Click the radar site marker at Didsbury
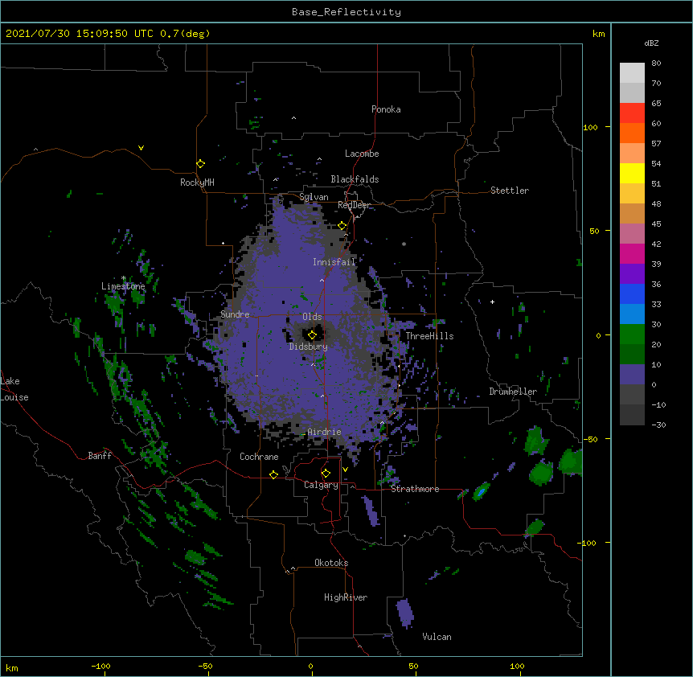693x677 pixels. pyautogui.click(x=312, y=335)
